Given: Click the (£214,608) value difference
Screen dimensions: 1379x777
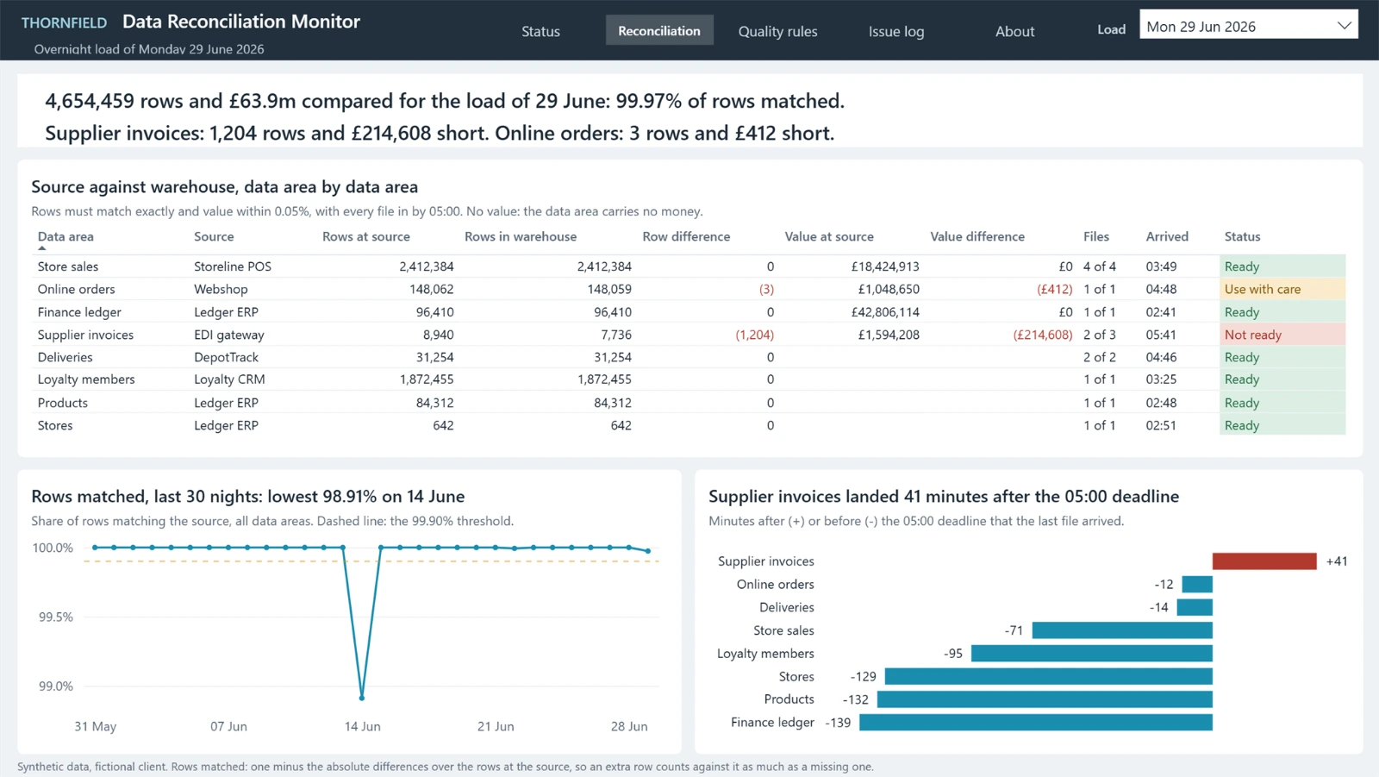Looking at the screenshot, I should 1043,335.
